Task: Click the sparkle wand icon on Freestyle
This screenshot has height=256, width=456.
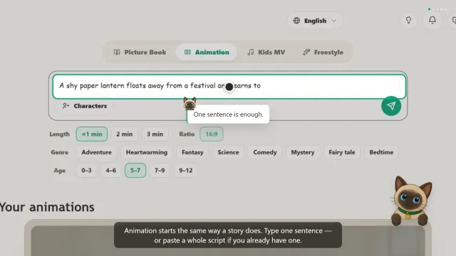Action: (306, 52)
